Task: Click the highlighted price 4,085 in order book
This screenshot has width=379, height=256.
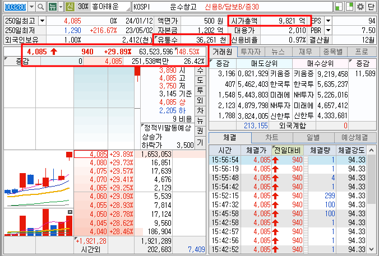Action: click(x=91, y=154)
